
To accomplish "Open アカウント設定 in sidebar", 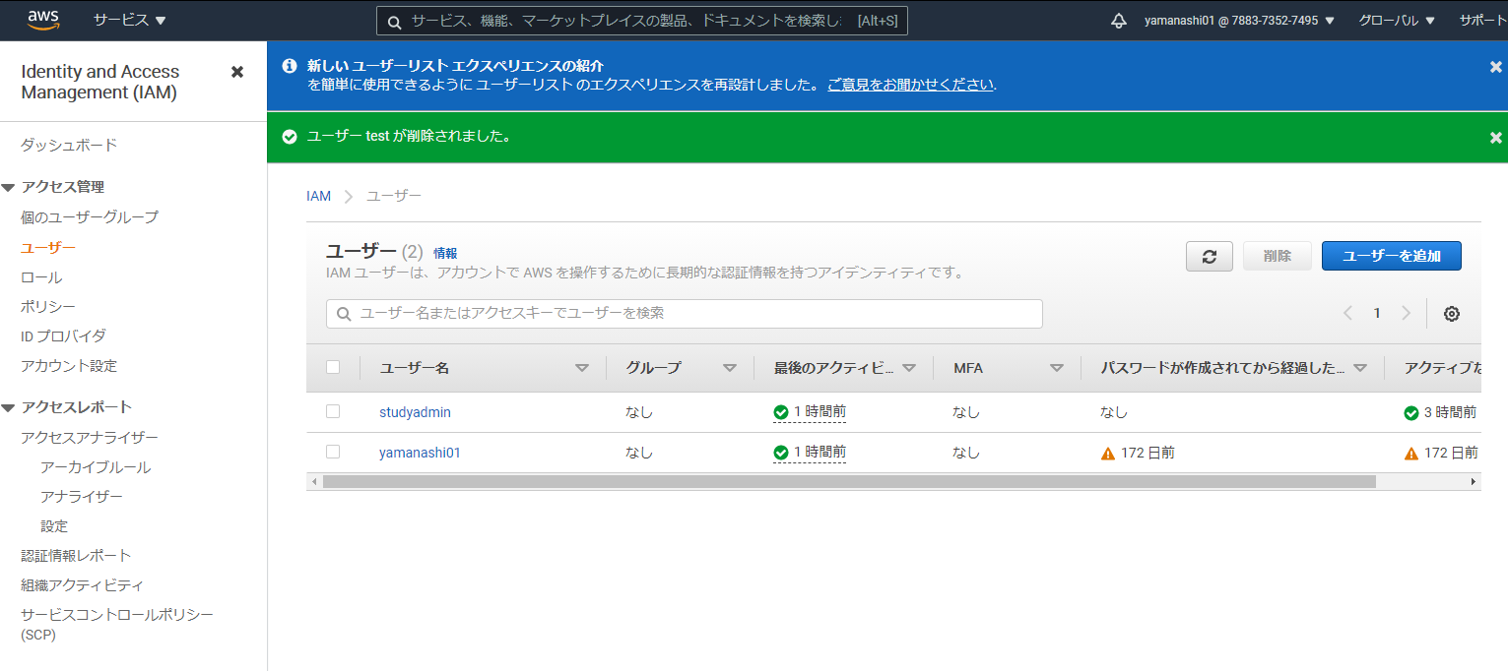I will tap(69, 366).
